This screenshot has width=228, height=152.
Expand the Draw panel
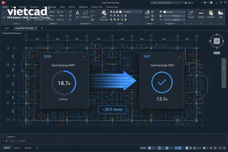pos(17,24)
